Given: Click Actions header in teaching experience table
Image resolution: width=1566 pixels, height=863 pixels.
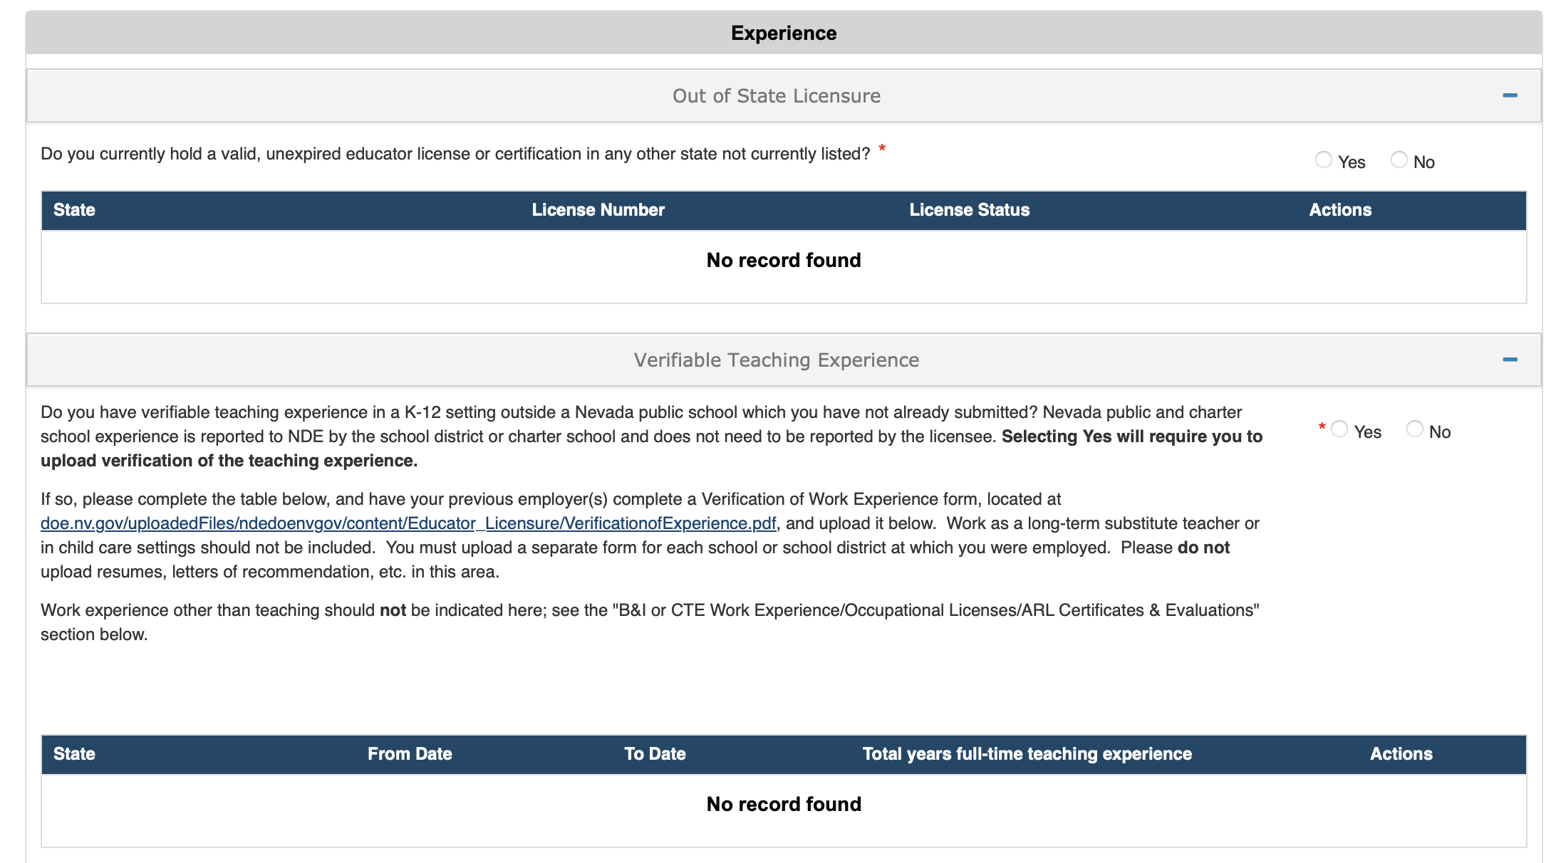Looking at the screenshot, I should (x=1401, y=754).
